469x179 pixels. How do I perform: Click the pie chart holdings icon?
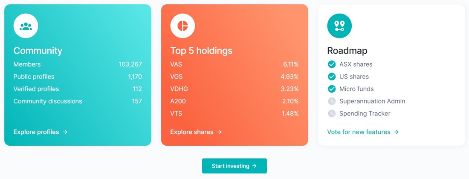[x=182, y=26]
